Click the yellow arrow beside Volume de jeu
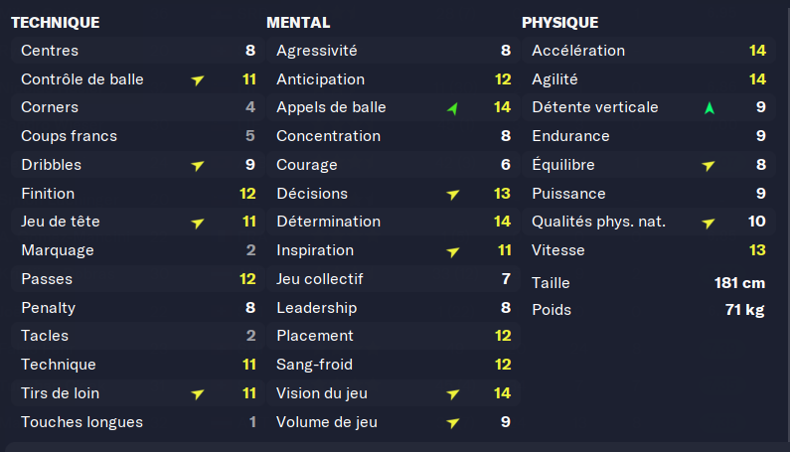Image resolution: width=790 pixels, height=452 pixels. coord(453,422)
